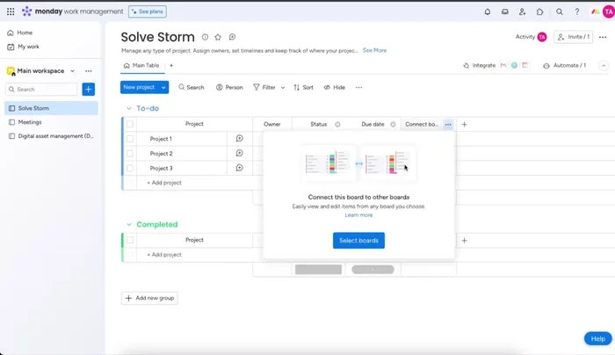This screenshot has height=355, width=615.
Task: Select all items in To-do group header
Action: [x=130, y=124]
